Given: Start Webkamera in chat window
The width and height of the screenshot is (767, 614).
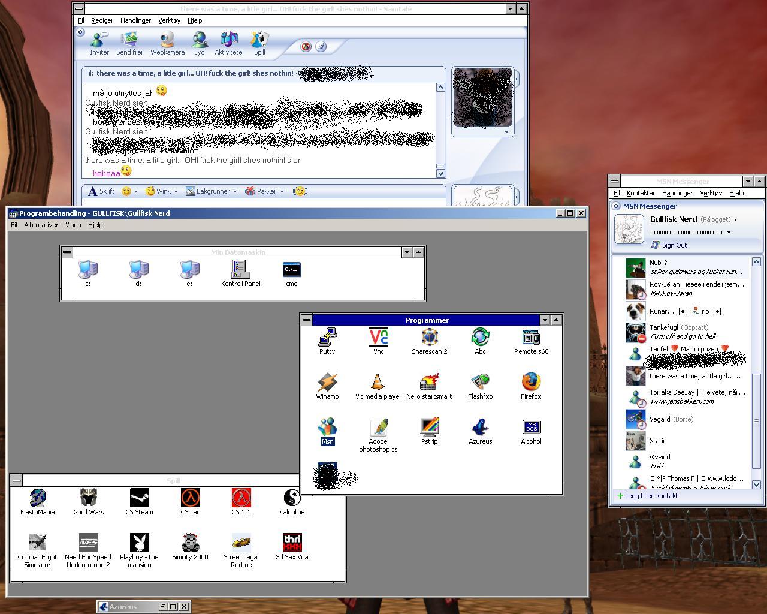Looking at the screenshot, I should click(x=167, y=43).
